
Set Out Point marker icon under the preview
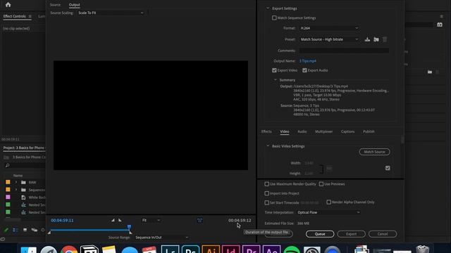[x=120, y=220]
